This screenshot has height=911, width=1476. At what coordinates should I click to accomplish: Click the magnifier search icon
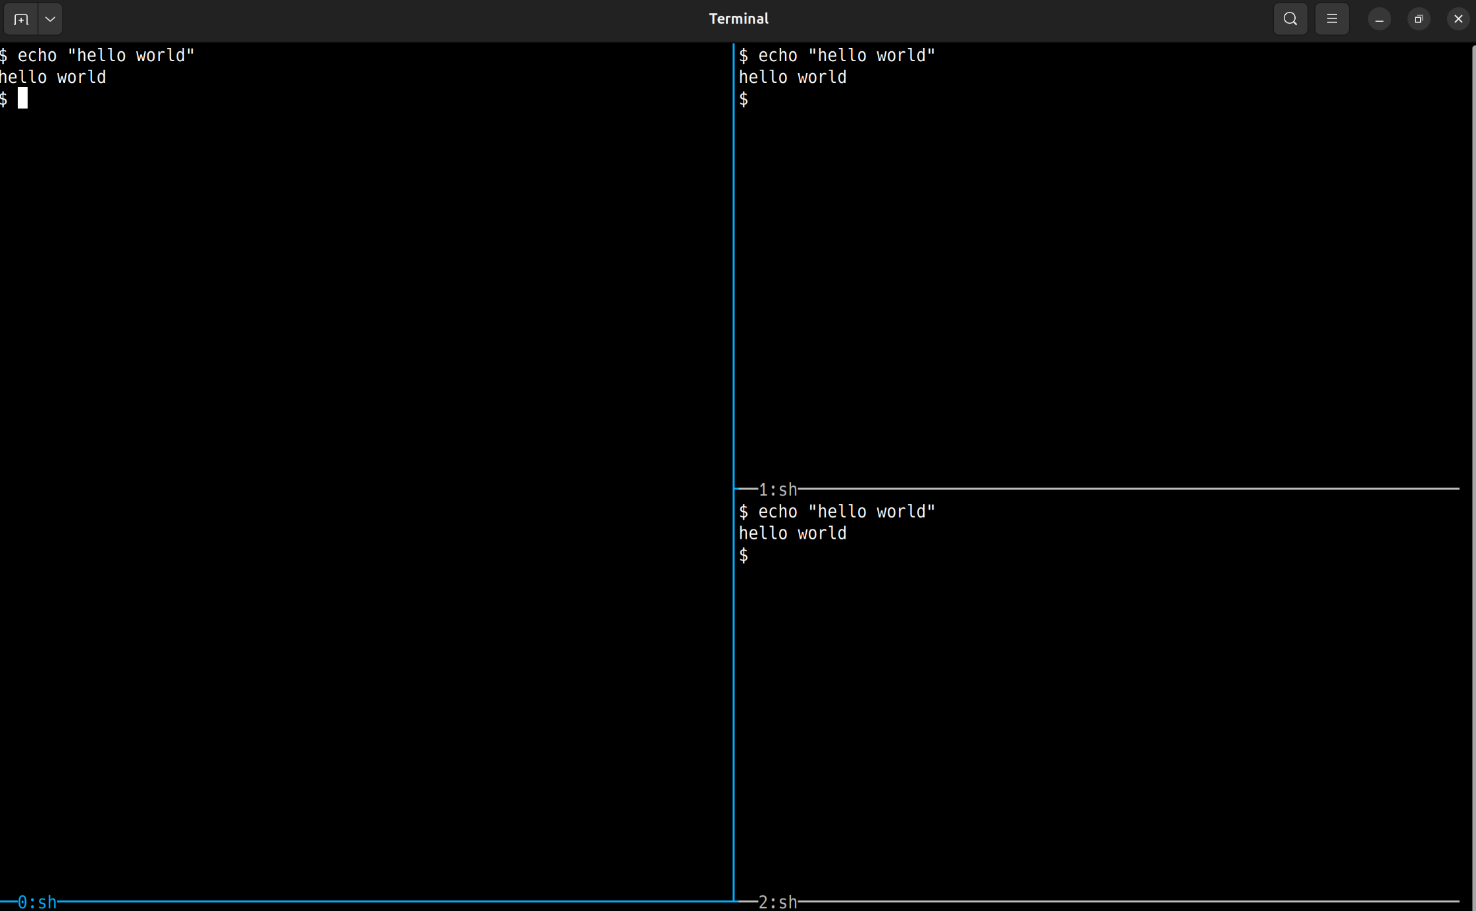tap(1290, 18)
